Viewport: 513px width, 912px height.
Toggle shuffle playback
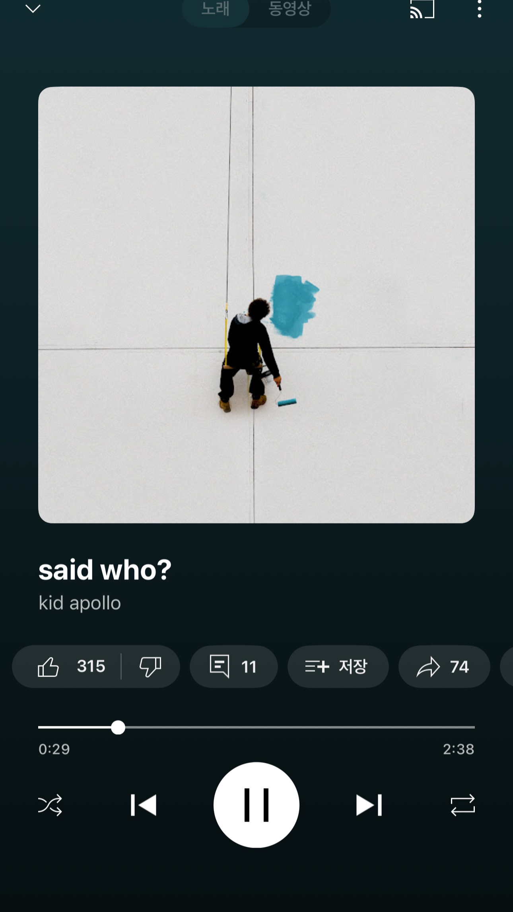(50, 805)
